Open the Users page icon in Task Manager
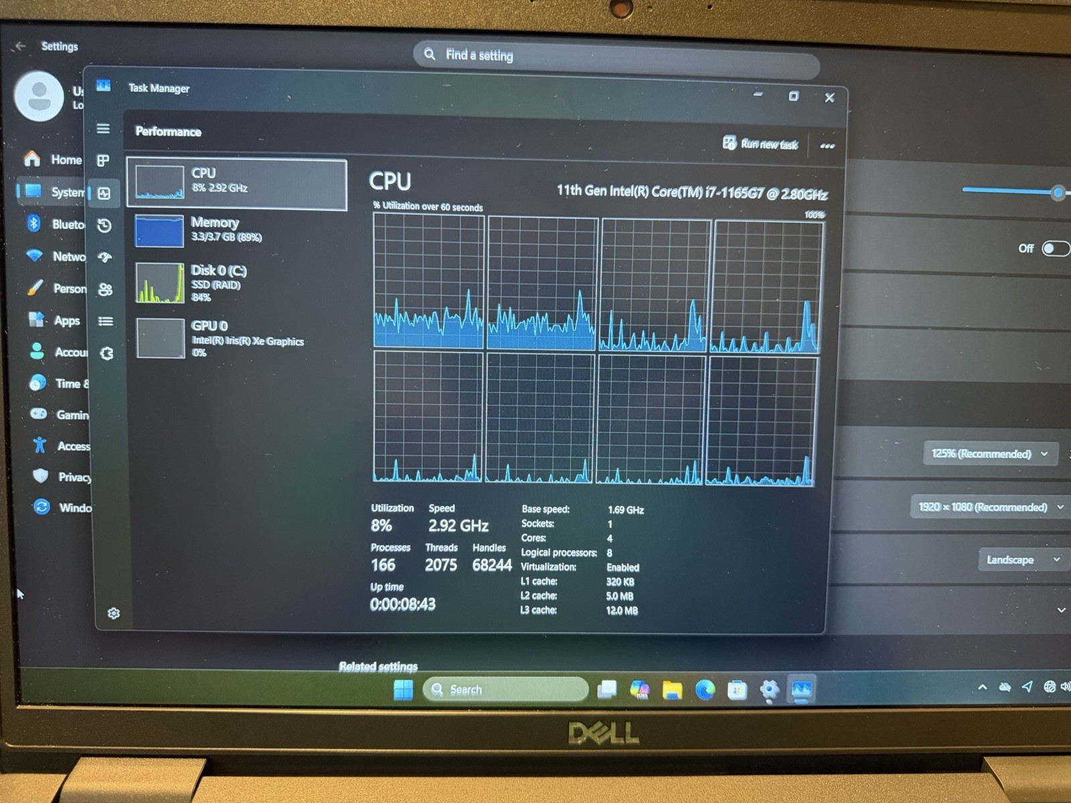 pyautogui.click(x=105, y=289)
